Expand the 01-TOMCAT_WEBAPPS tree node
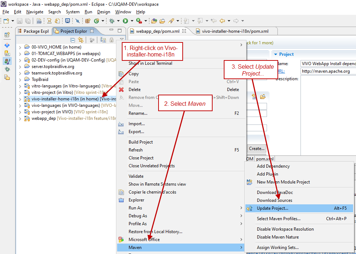The height and width of the screenshot is (254, 356). (x=20, y=54)
